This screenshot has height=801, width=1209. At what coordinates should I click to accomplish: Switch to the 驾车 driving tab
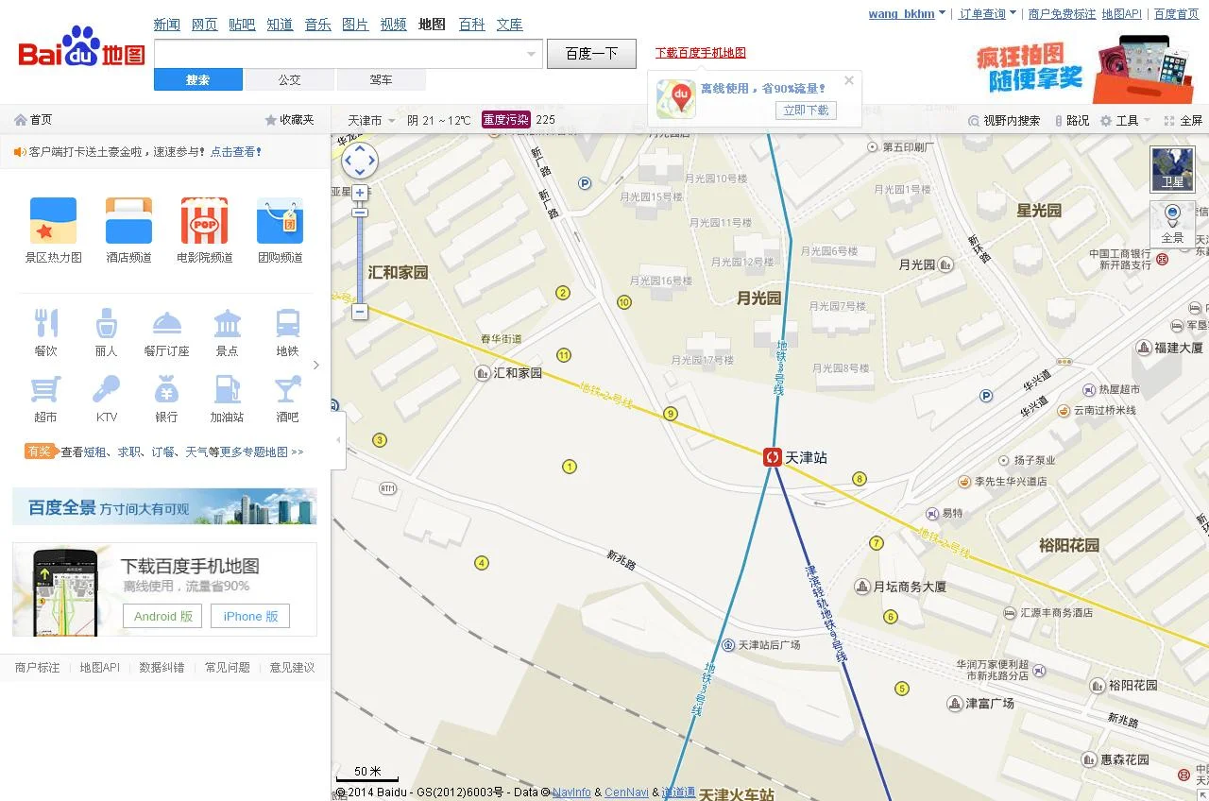click(x=381, y=81)
